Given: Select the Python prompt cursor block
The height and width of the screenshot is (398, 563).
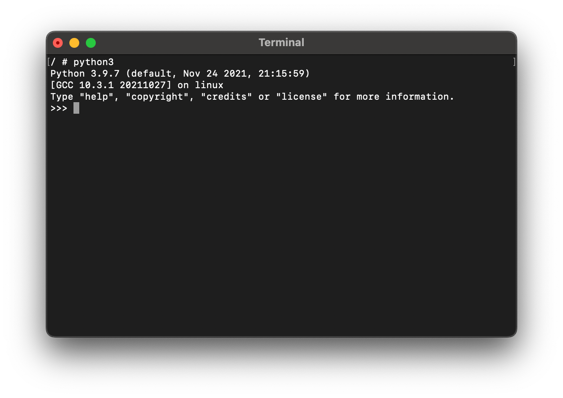Looking at the screenshot, I should click(76, 108).
